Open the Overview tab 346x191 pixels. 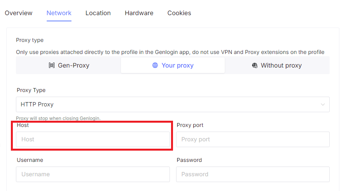click(x=19, y=13)
